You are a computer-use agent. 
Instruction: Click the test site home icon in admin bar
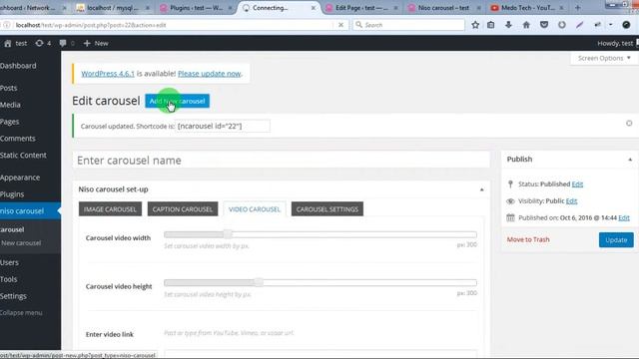point(8,43)
